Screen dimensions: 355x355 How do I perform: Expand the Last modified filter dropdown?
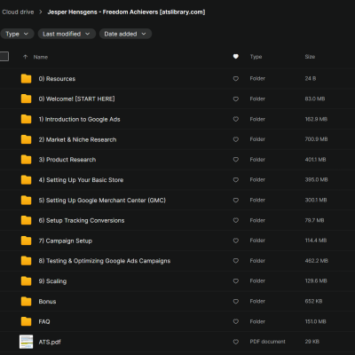(x=67, y=34)
